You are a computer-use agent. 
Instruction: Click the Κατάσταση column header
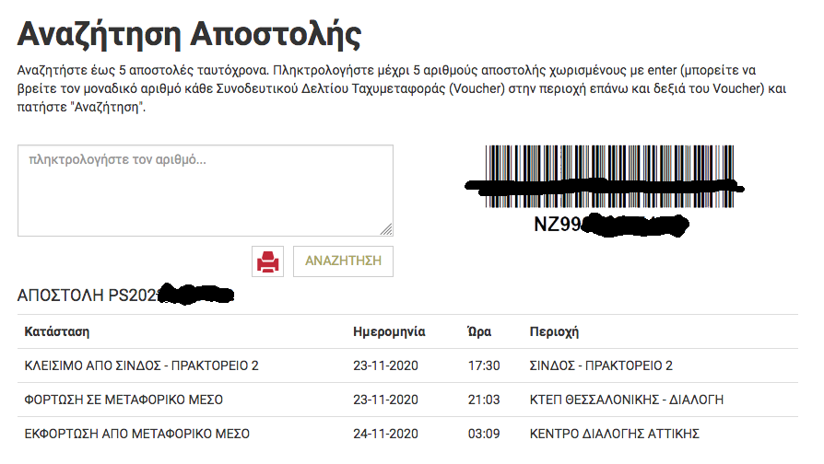(x=56, y=331)
